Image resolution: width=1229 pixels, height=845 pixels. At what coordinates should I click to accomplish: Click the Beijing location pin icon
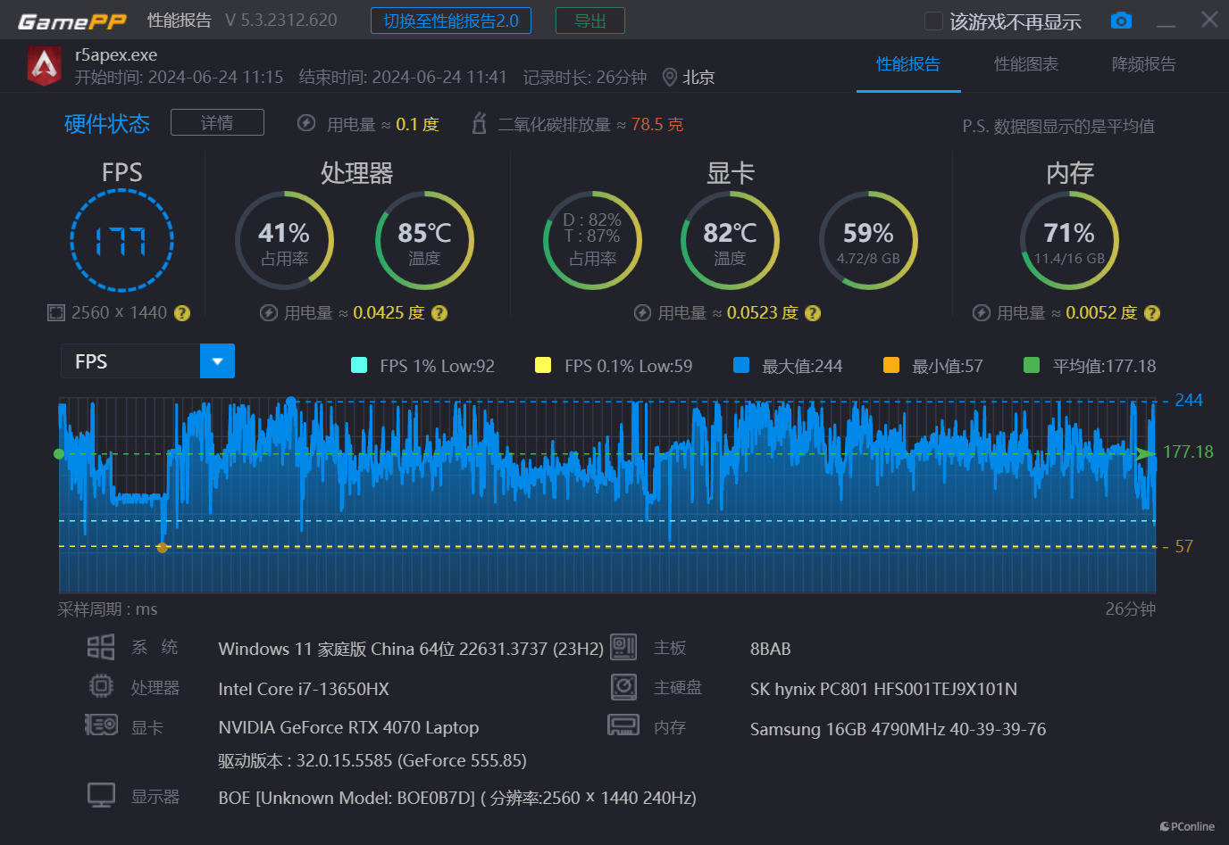pos(669,78)
